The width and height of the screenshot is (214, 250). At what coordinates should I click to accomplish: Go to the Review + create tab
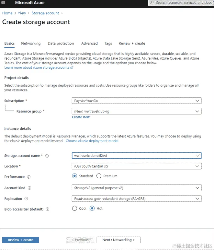[132, 43]
